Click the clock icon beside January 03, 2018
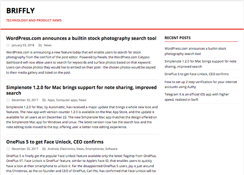The width and height of the screenshot is (244, 175). pos(8,45)
